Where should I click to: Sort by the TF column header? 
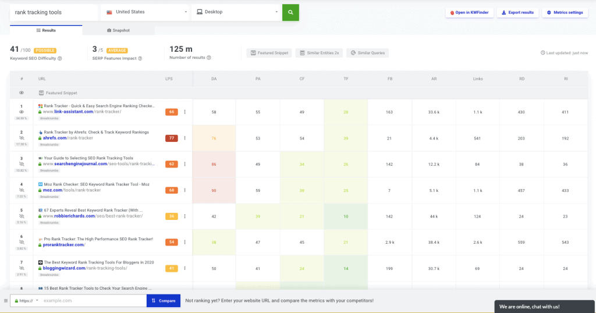pos(346,79)
